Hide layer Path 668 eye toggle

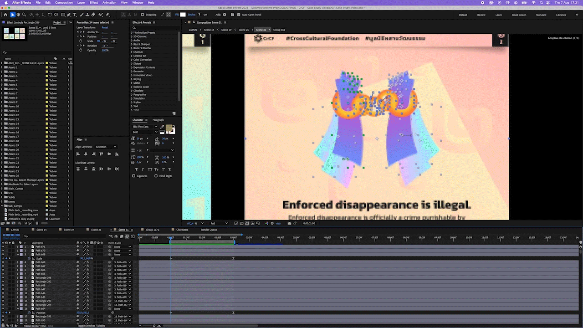tap(3, 262)
